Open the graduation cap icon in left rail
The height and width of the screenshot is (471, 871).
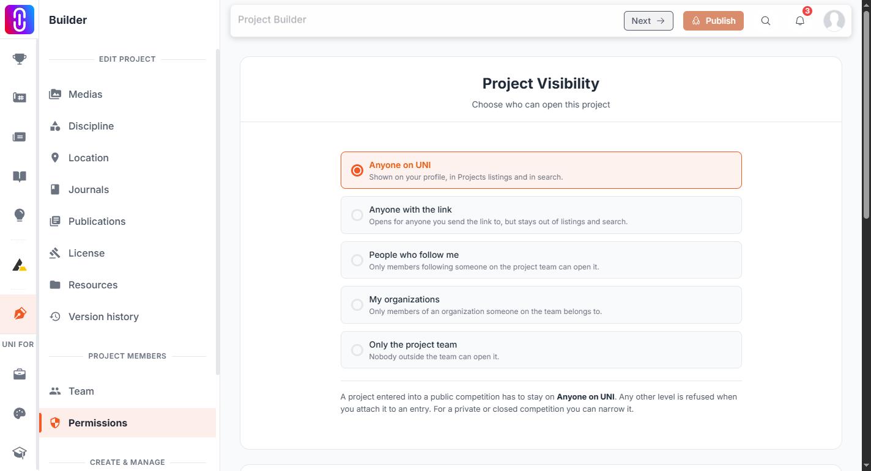tap(20, 453)
